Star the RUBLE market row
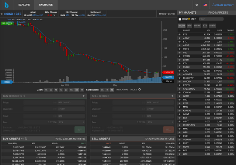Viewport: 236px width, 165px height. (x=180, y=67)
